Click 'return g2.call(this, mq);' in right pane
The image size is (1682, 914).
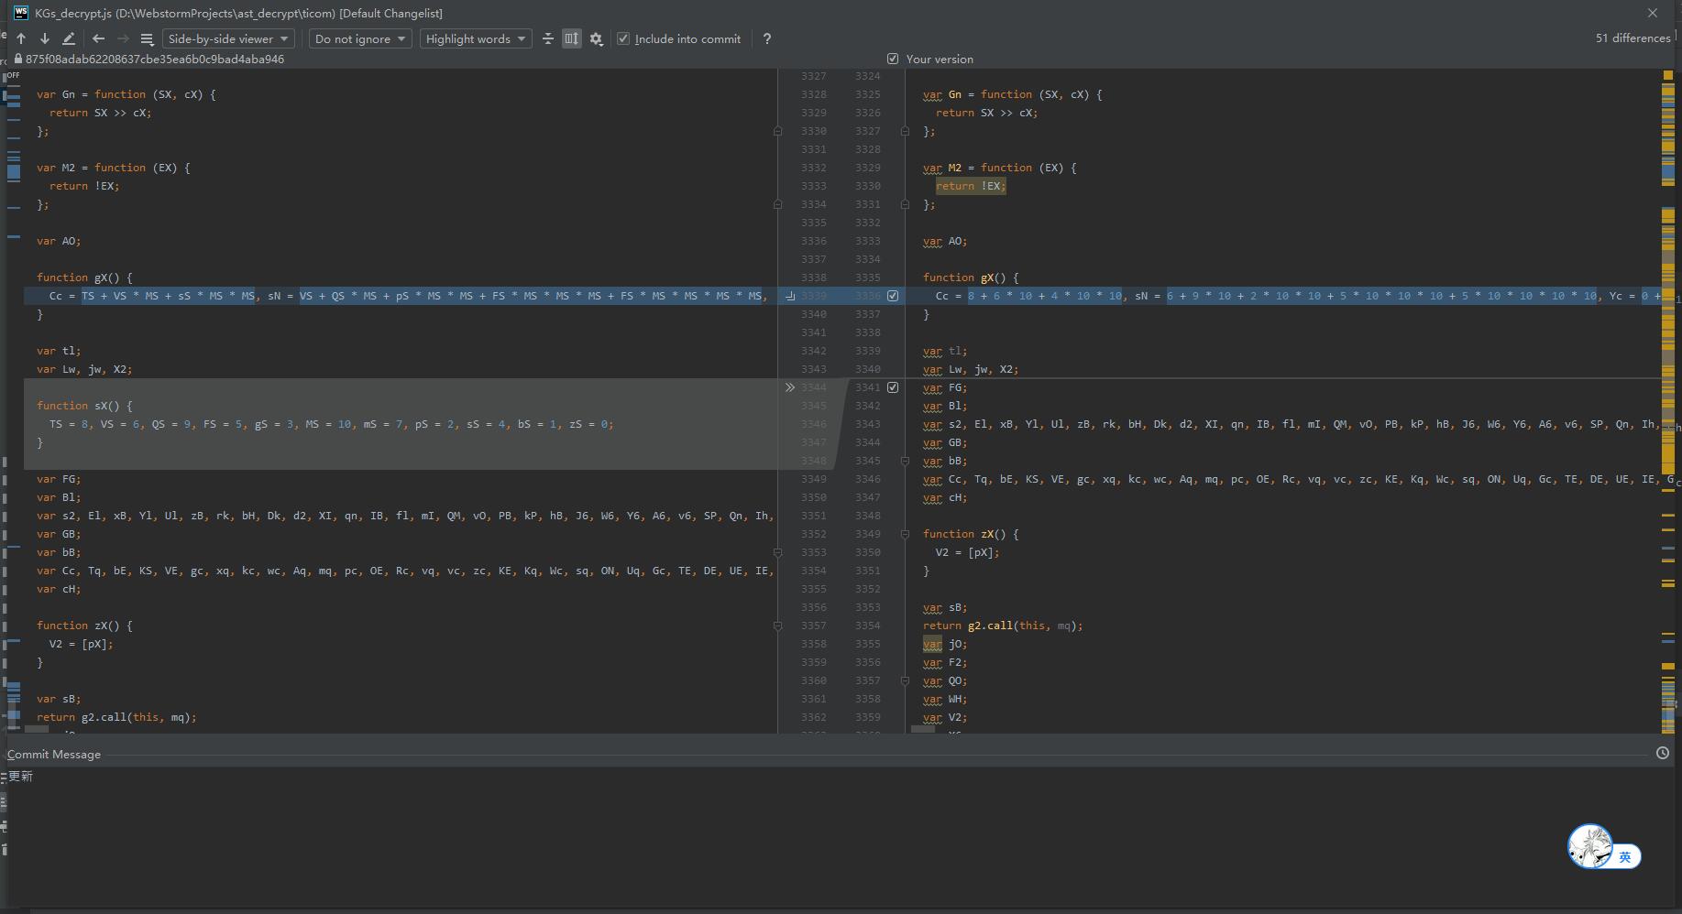click(x=1003, y=626)
